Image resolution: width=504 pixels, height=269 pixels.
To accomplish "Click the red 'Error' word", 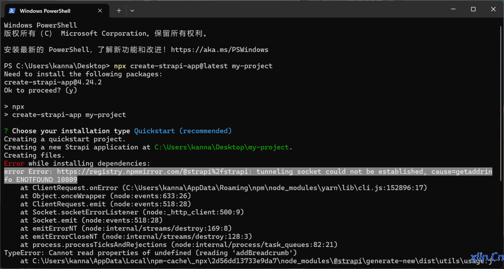I will click(14, 163).
